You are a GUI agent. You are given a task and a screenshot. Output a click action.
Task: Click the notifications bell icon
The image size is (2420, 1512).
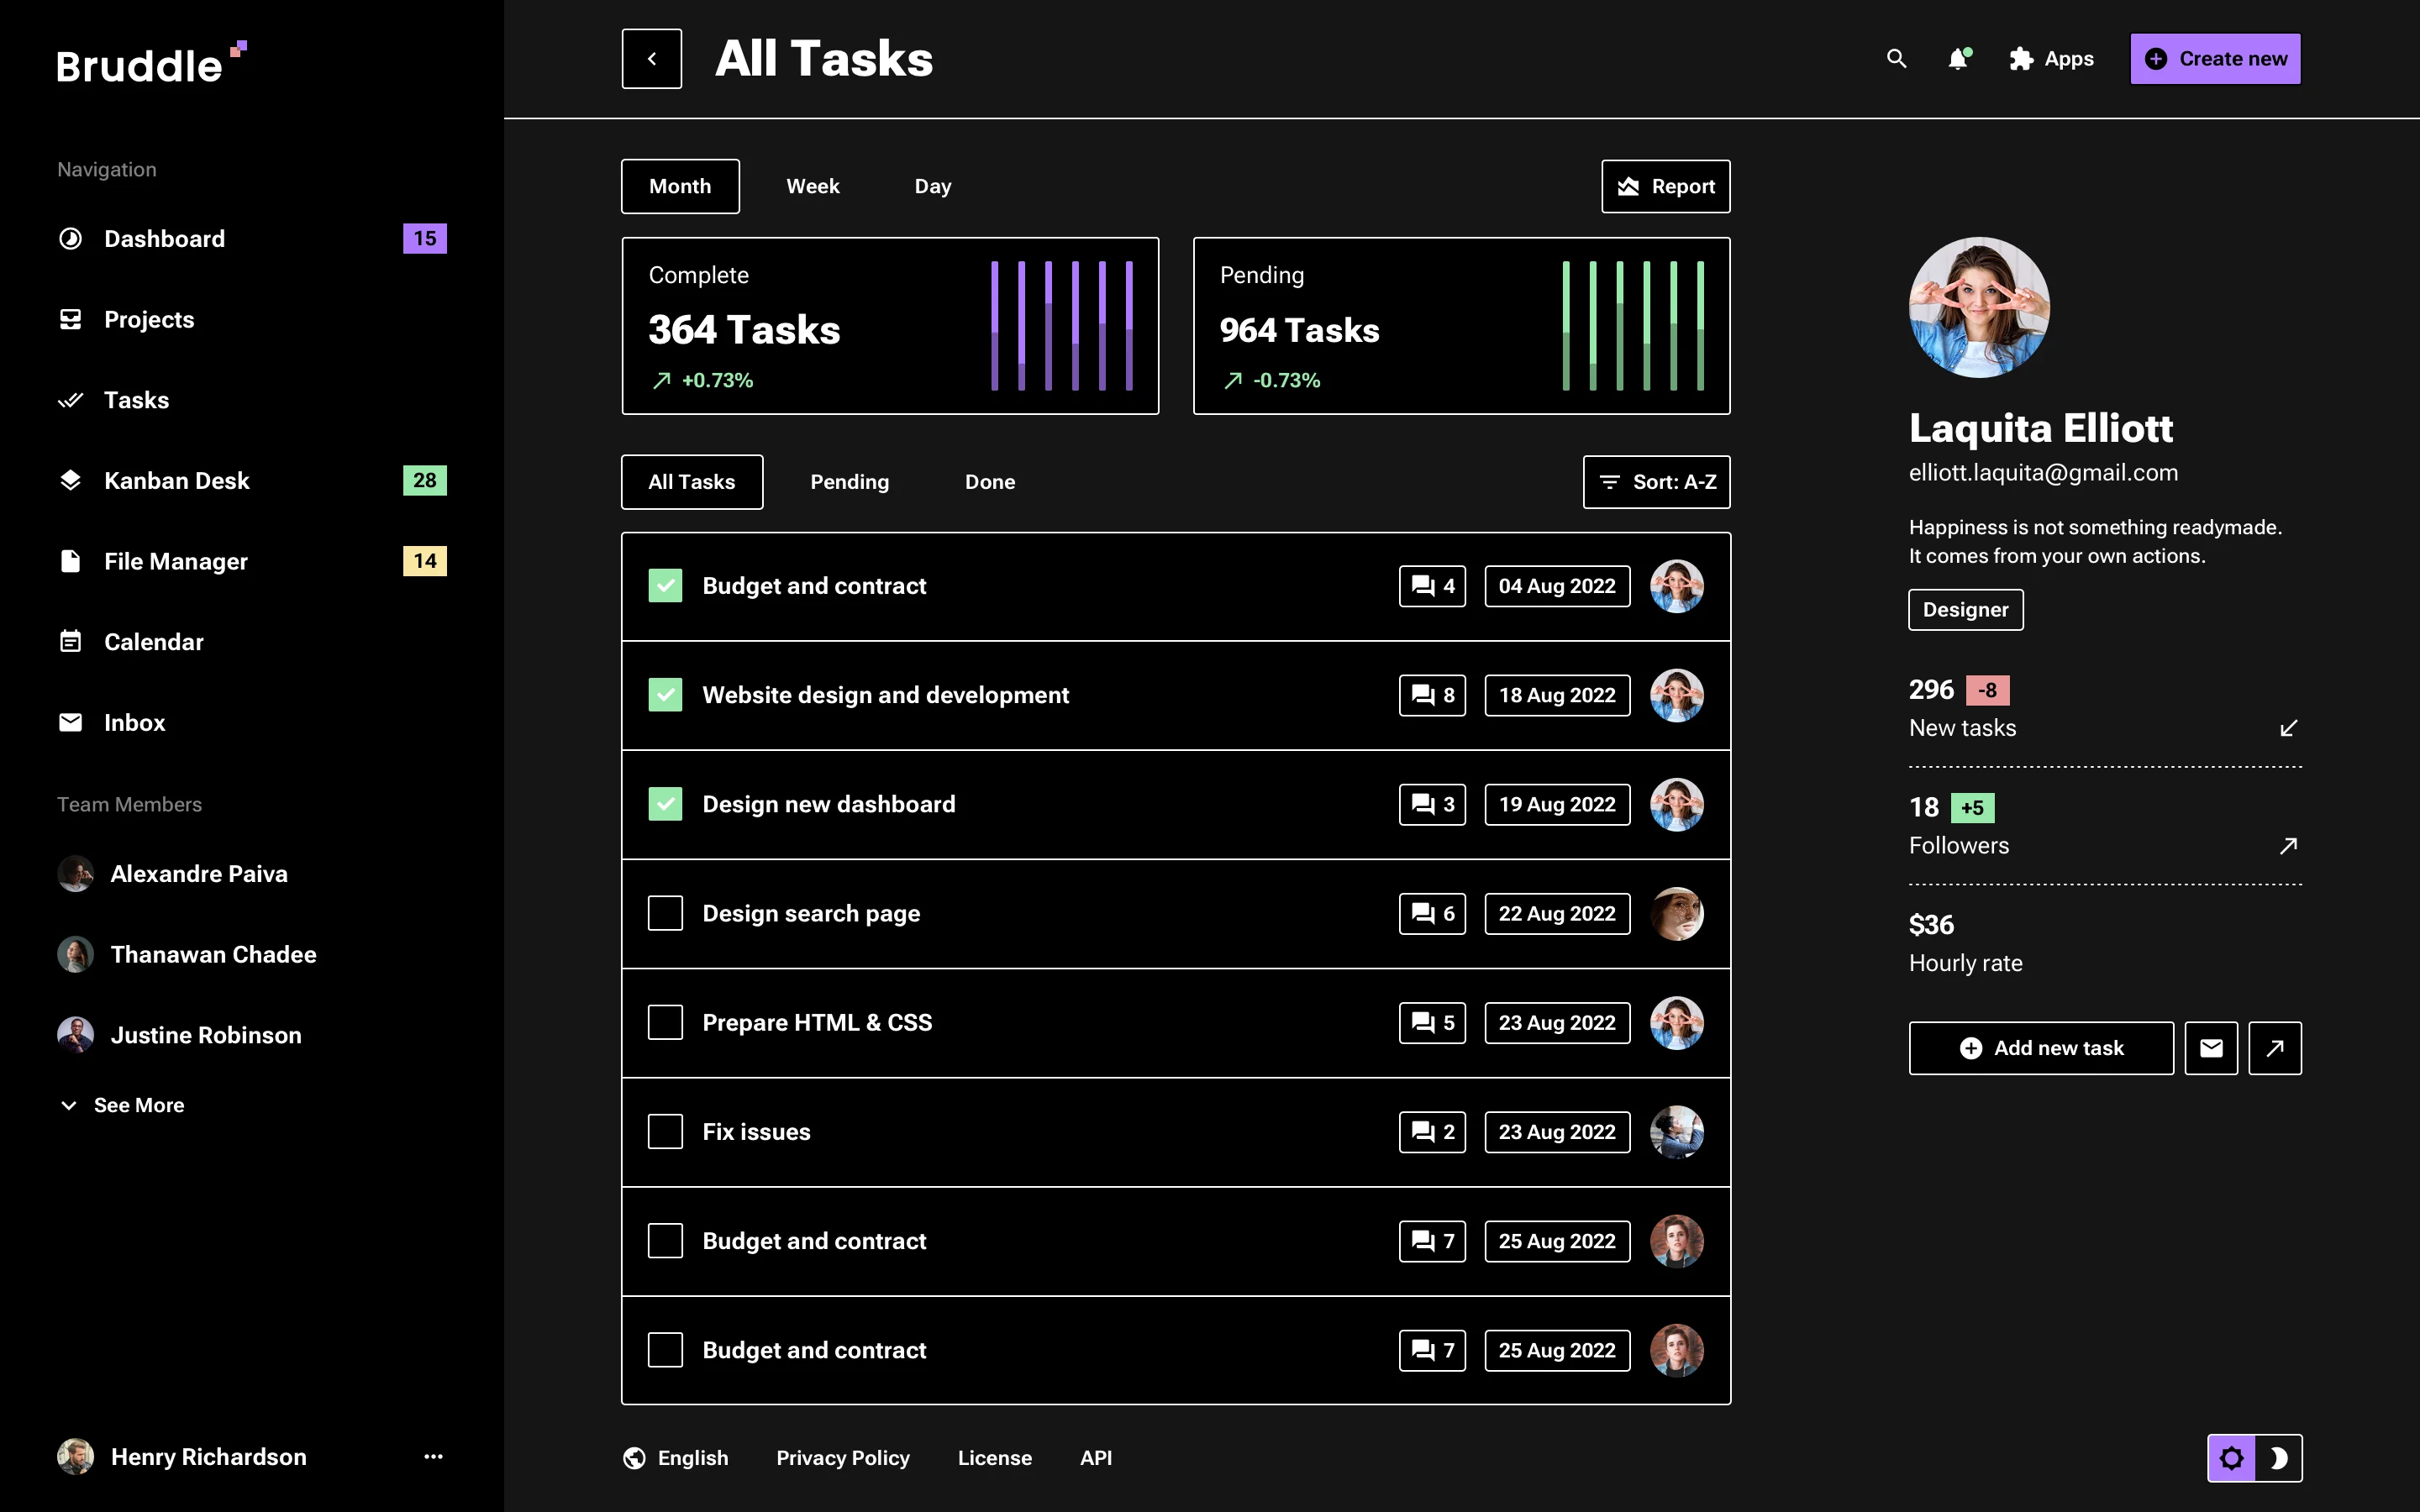(1958, 59)
